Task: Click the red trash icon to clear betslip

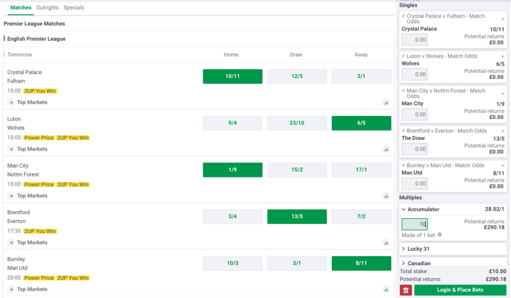Action: 406,290
